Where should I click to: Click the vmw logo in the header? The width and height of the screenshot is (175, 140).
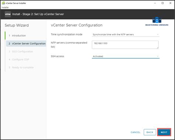pos(8,14)
